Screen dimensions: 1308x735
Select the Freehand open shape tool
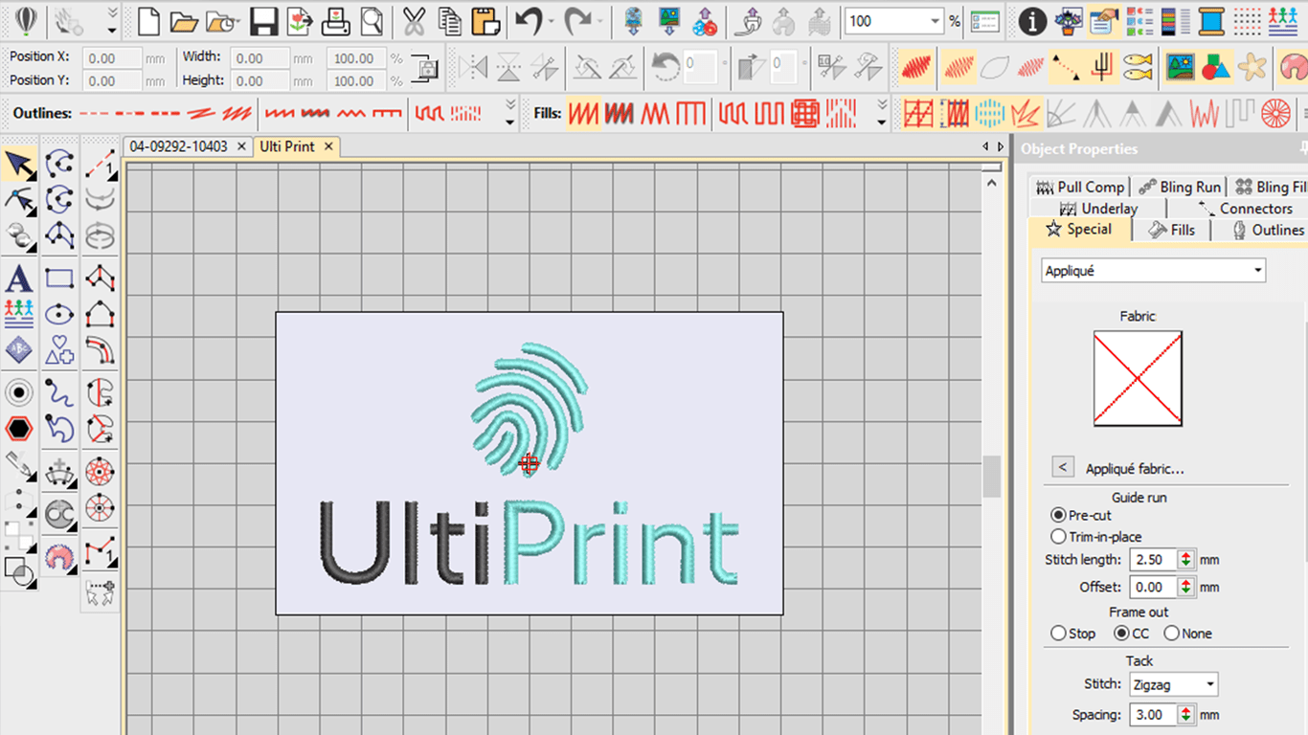pyautogui.click(x=59, y=391)
